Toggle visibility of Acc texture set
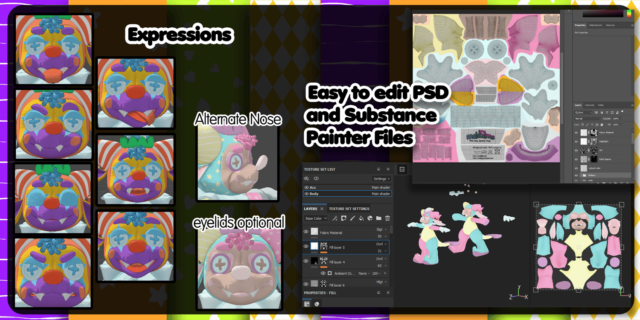 point(306,188)
